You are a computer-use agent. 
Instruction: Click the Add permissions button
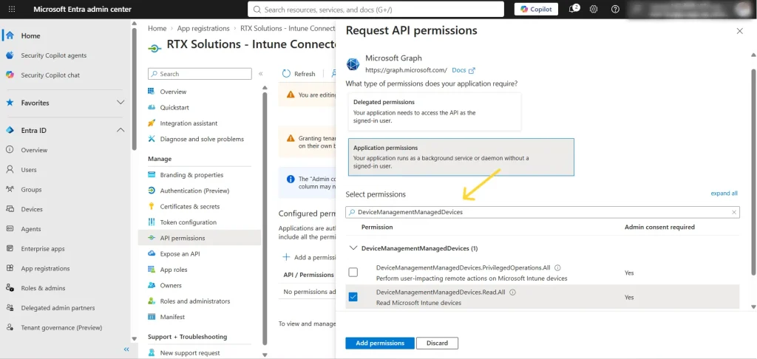[x=380, y=343]
